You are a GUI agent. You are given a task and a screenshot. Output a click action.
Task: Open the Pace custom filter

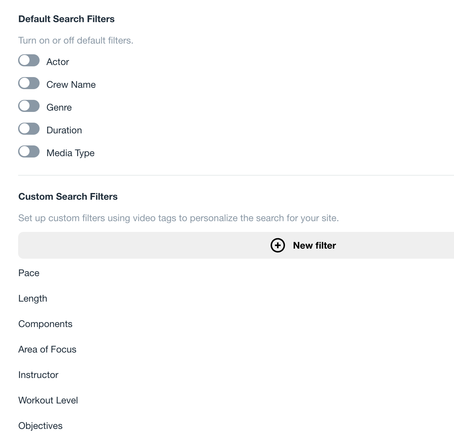(x=29, y=273)
